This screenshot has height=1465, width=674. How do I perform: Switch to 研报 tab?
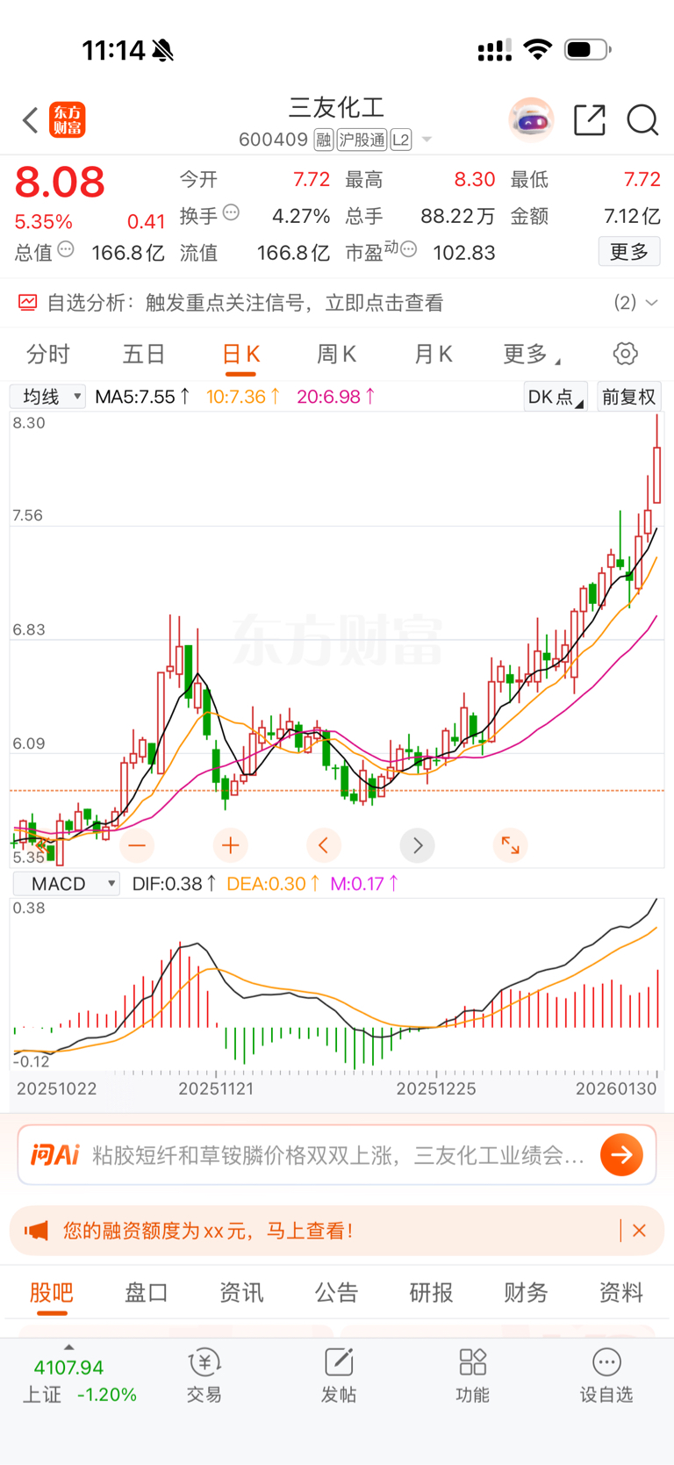pos(431,1293)
